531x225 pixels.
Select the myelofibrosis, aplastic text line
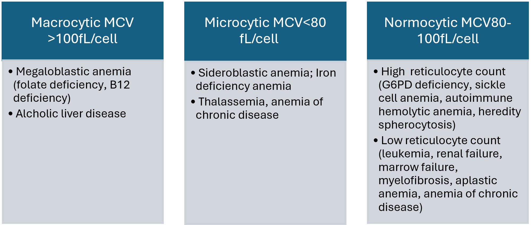point(438,180)
